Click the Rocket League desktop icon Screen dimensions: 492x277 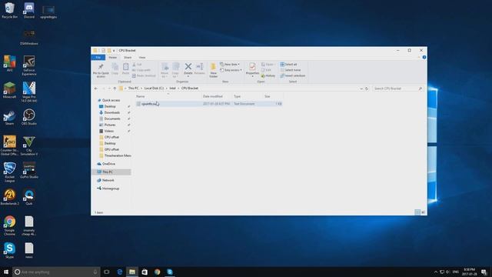(x=9, y=172)
